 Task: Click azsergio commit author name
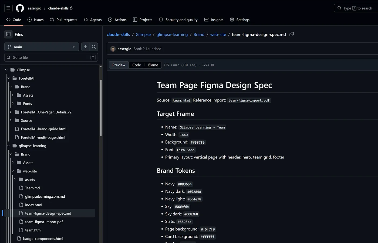coord(124,49)
